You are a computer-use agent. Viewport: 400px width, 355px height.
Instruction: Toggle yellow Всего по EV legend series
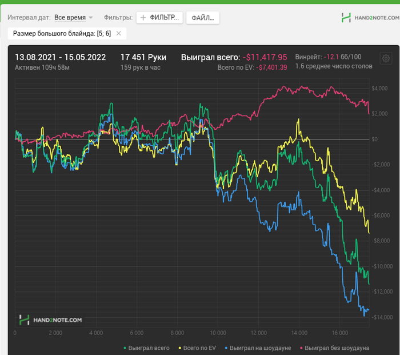[x=197, y=348]
